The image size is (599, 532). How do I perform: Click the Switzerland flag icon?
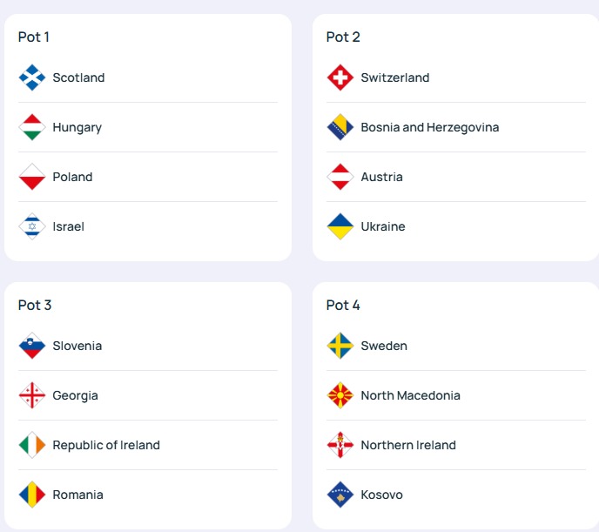tap(340, 77)
